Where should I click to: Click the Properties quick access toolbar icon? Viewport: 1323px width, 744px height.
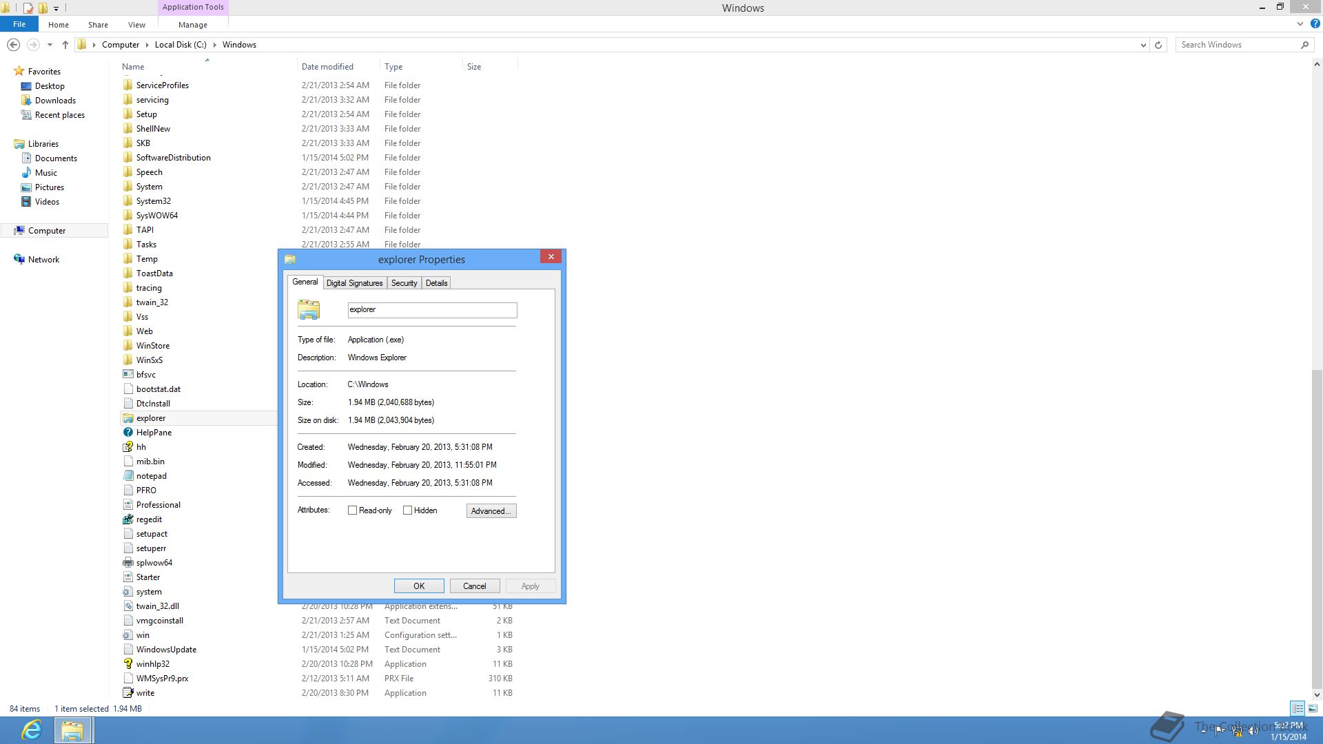pos(28,8)
